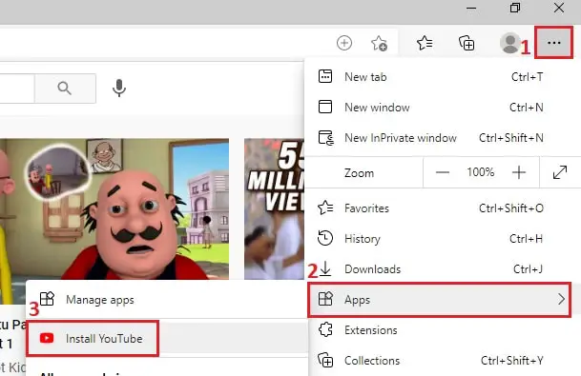The width and height of the screenshot is (581, 376).
Task: Decrease zoom with the minus button
Action: coord(443,172)
